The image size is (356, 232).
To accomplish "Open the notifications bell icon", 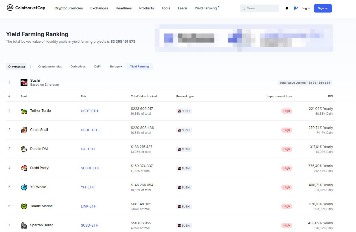I will (x=287, y=8).
